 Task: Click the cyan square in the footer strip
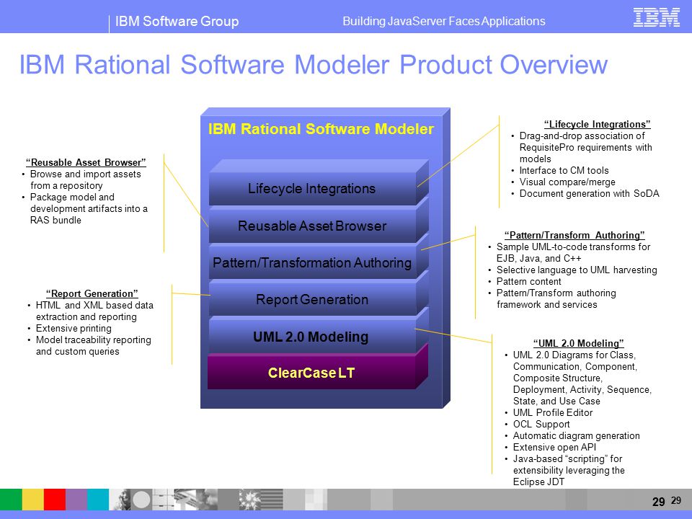(x=98, y=499)
